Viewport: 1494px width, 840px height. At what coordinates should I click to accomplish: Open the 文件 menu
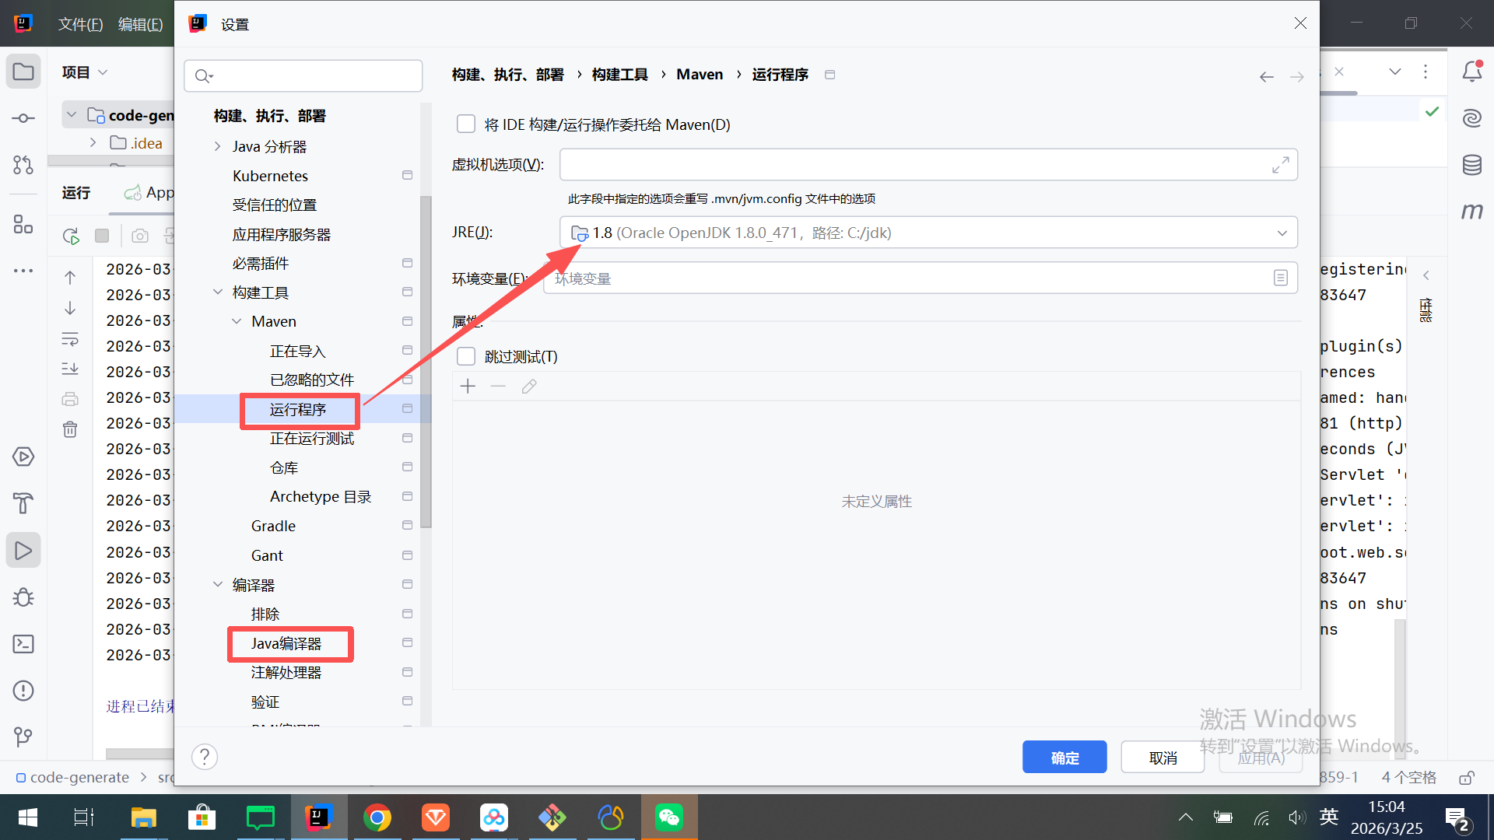tap(80, 24)
